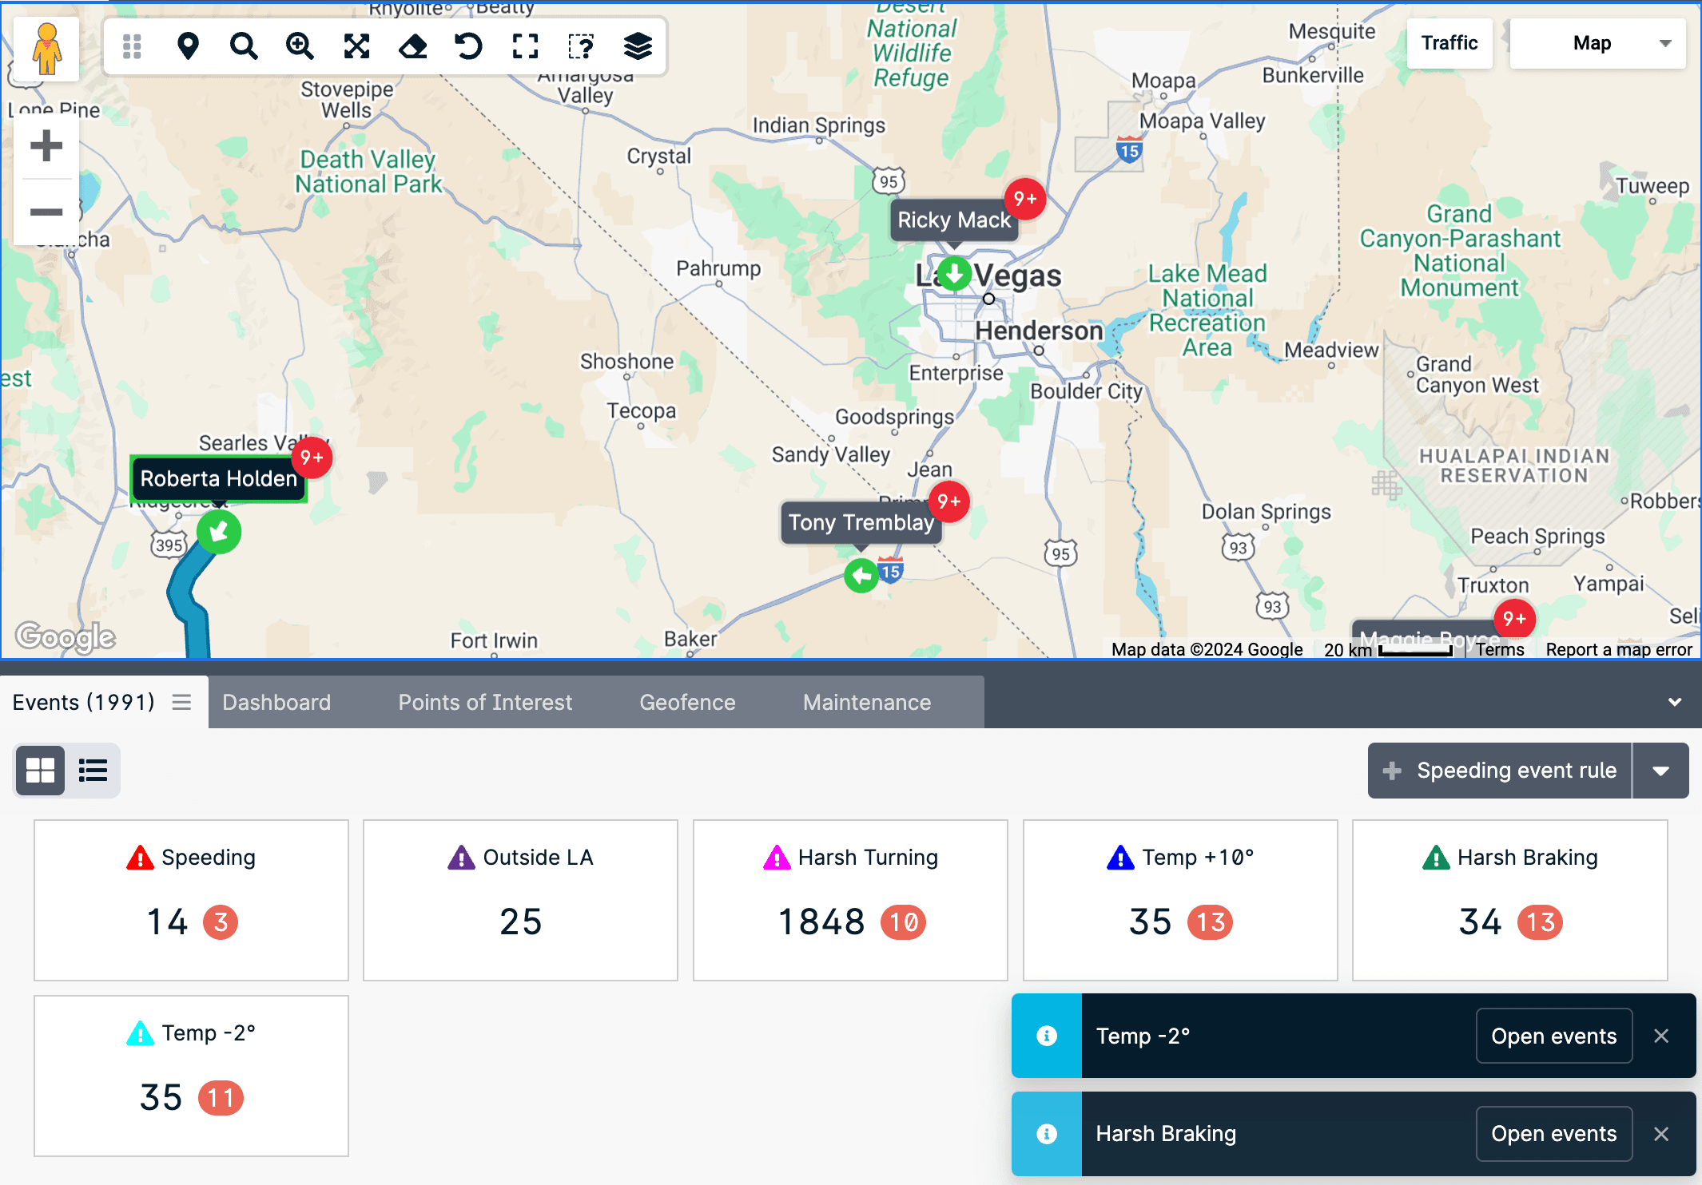Open the map search magnifier tool
Image resolution: width=1702 pixels, height=1185 pixels.
pos(244,46)
